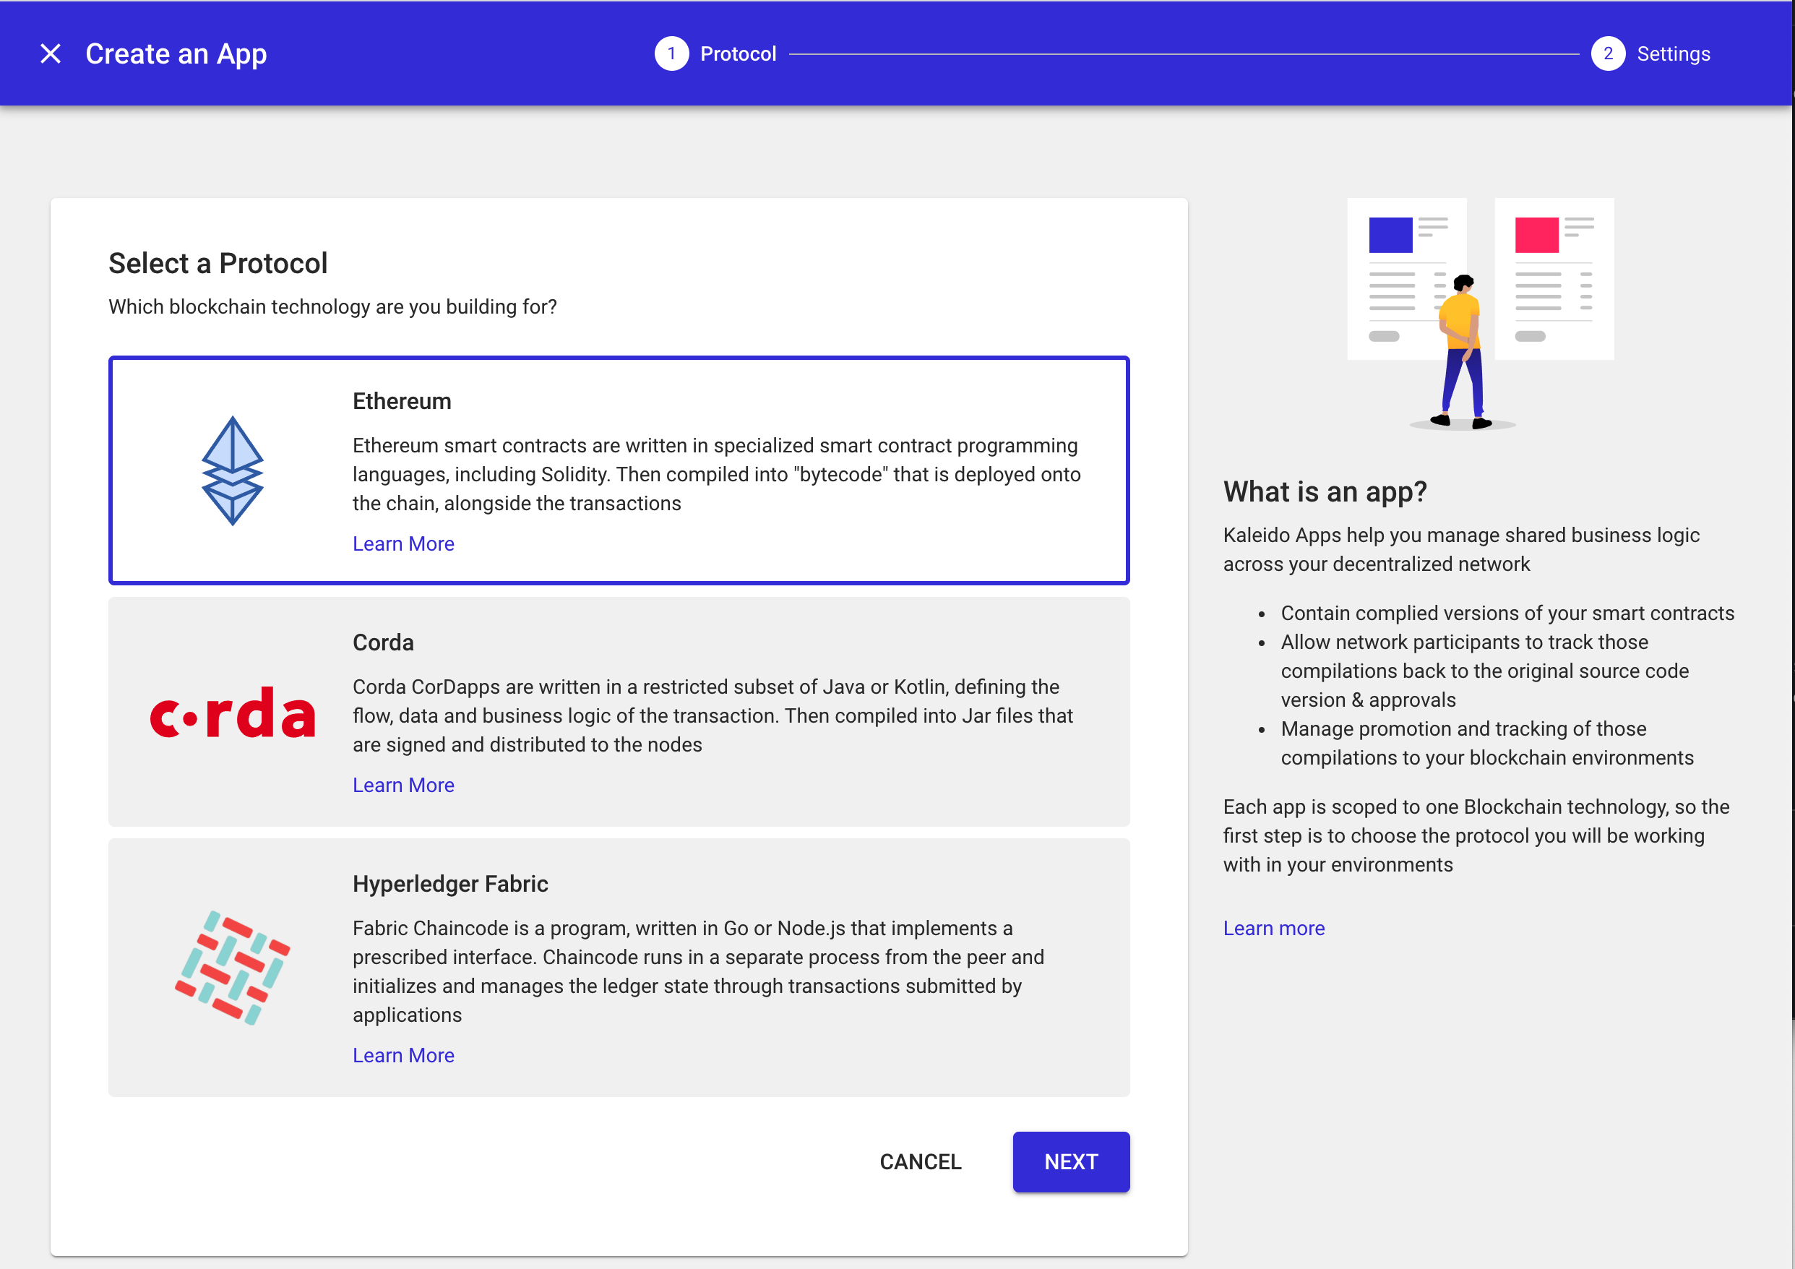This screenshot has width=1795, height=1269.
Task: Select step 1 circle in the stepper
Action: [x=671, y=53]
